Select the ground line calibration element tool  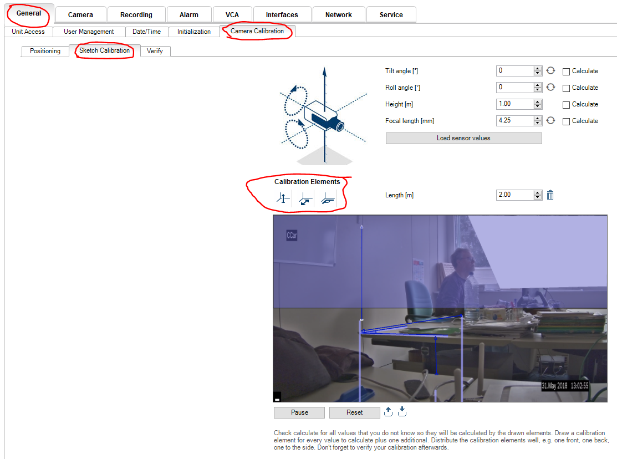point(305,198)
